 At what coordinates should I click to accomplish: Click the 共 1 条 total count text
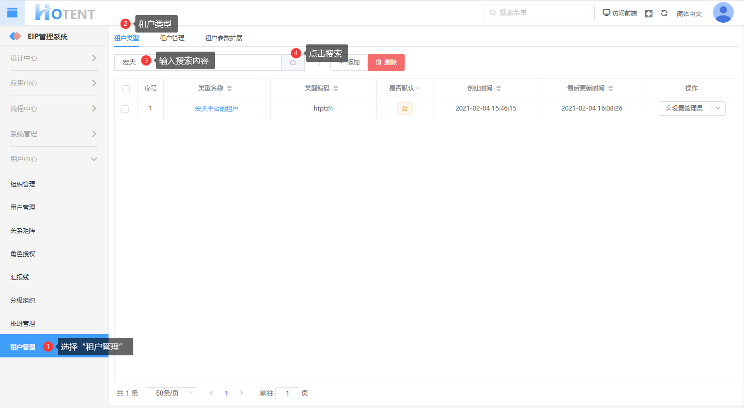click(x=128, y=393)
